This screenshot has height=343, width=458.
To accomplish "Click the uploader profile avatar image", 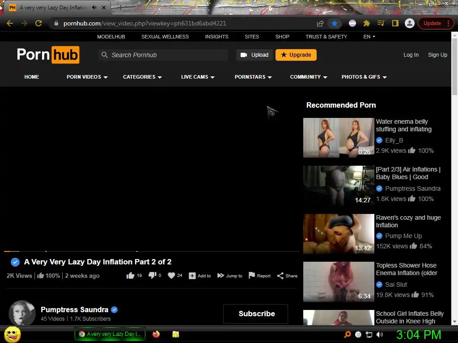I will pos(22,313).
